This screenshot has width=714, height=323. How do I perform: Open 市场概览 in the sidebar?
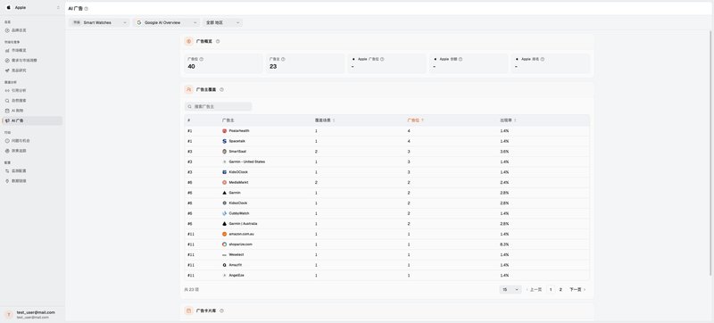(32, 50)
